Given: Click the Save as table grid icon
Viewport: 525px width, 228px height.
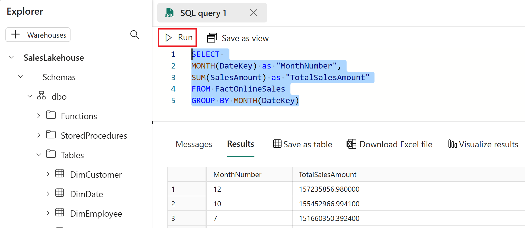Looking at the screenshot, I should [277, 144].
